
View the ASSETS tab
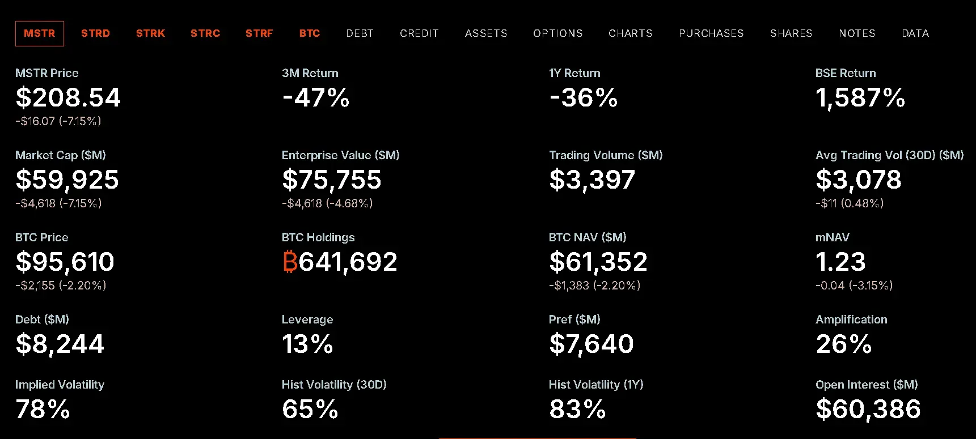tap(486, 33)
